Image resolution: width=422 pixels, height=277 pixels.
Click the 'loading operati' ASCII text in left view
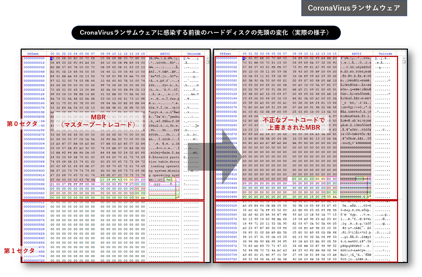tap(165, 166)
